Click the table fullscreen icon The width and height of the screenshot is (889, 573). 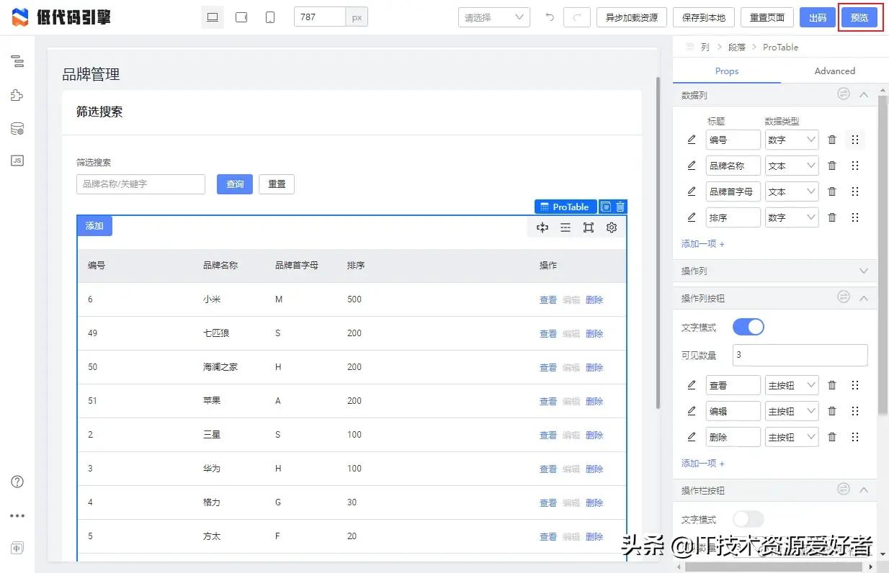point(589,227)
